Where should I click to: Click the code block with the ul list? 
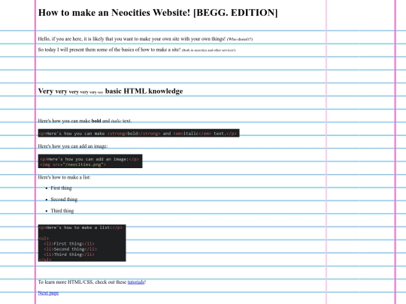(x=82, y=243)
